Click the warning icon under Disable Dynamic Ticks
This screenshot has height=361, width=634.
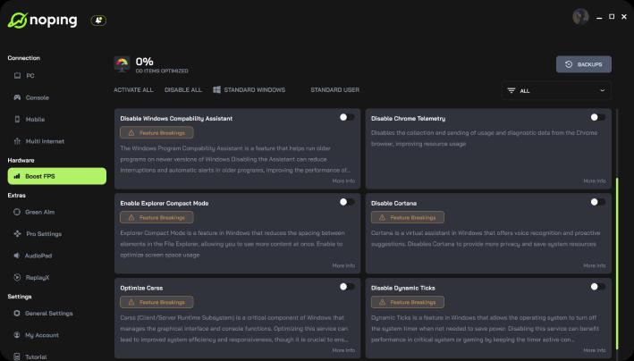coord(382,302)
